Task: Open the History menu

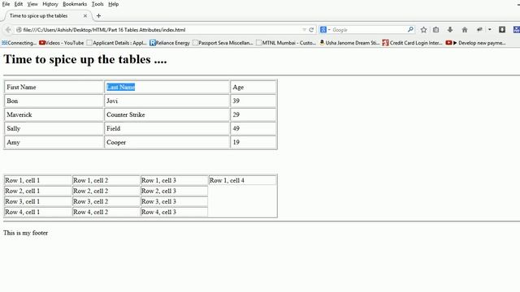Action: pos(50,4)
